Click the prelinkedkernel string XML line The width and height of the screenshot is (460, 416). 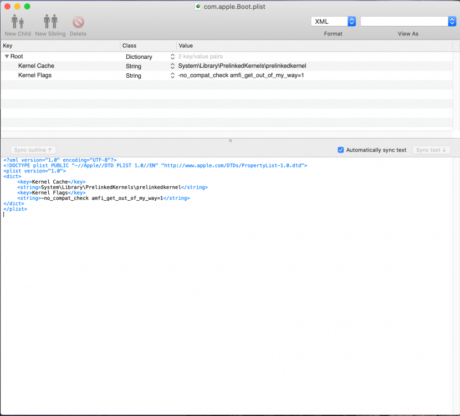pos(113,187)
